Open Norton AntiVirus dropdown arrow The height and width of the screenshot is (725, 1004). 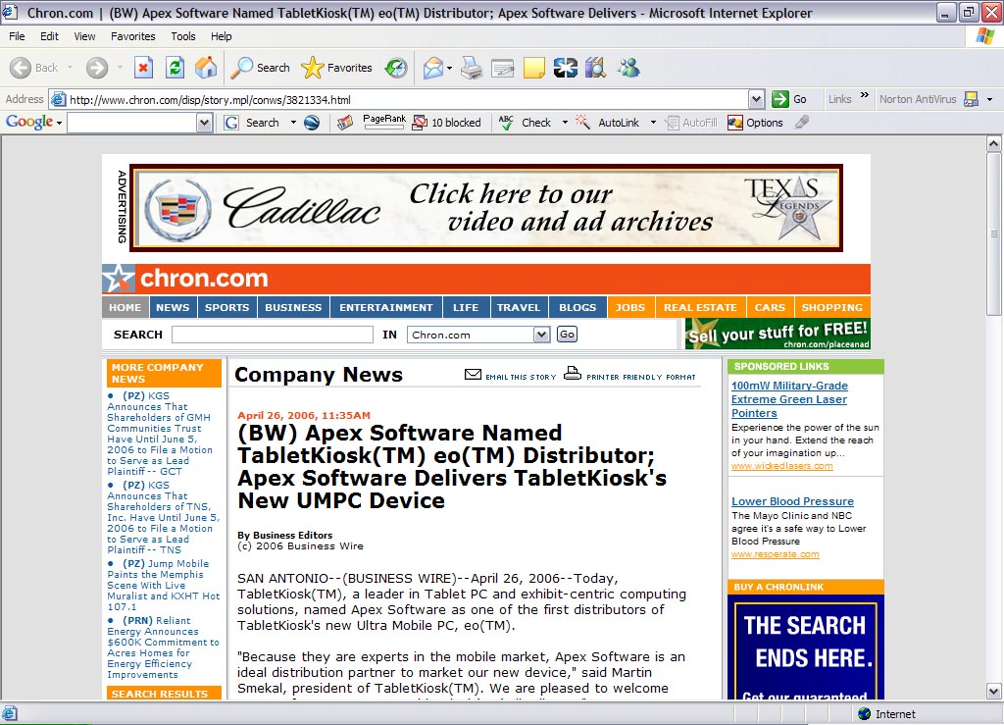tap(990, 99)
